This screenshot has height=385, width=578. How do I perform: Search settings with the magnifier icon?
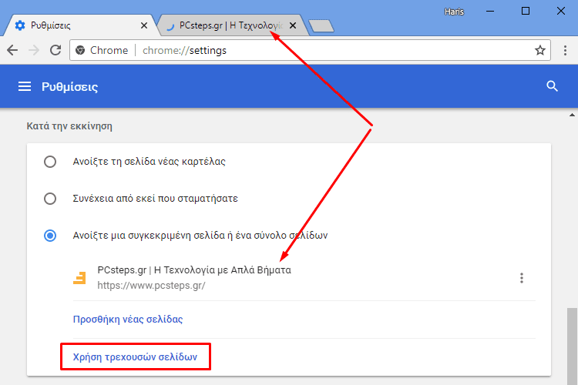pos(552,86)
